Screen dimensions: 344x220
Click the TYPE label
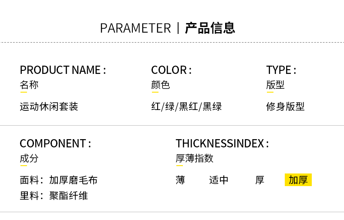click(x=281, y=70)
